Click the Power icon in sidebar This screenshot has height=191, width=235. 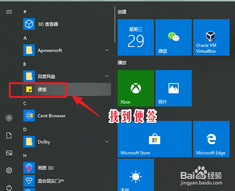tap(9, 188)
